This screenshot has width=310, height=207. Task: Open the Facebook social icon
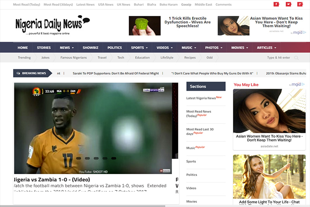click(x=276, y=4)
